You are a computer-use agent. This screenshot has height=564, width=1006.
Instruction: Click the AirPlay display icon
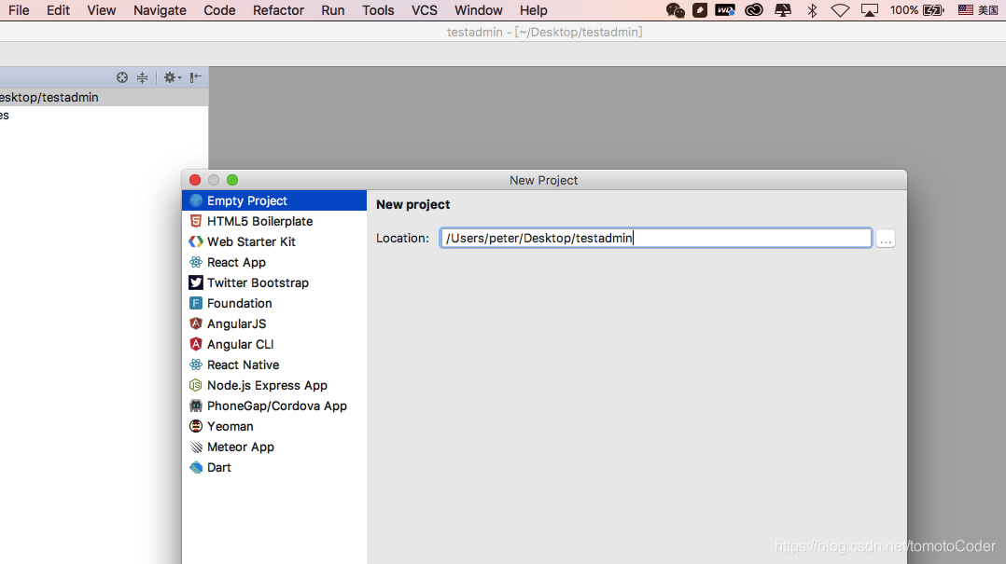[870, 10]
